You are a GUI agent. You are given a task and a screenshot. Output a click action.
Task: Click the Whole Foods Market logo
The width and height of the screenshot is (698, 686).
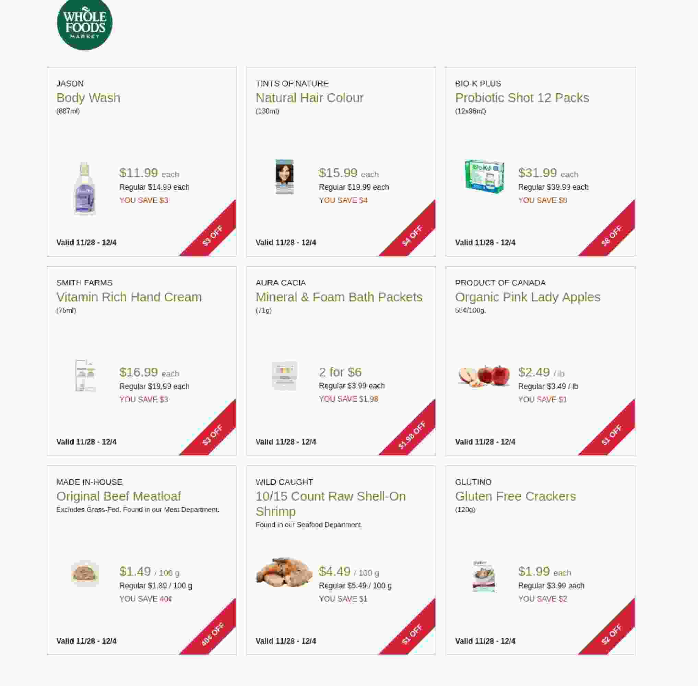tap(85, 24)
